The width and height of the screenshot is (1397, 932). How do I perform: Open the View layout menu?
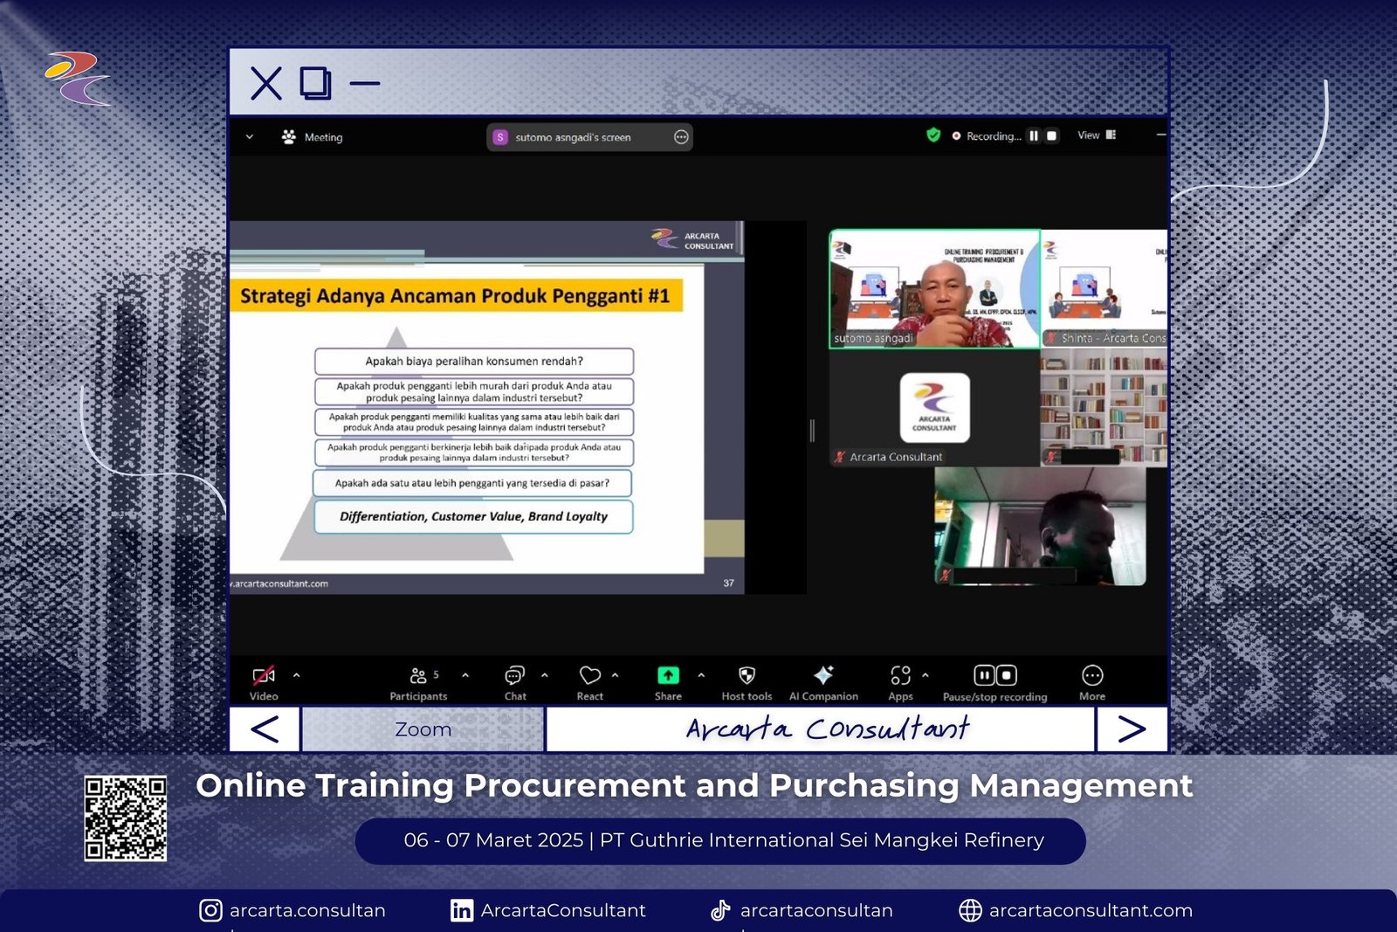click(1097, 135)
